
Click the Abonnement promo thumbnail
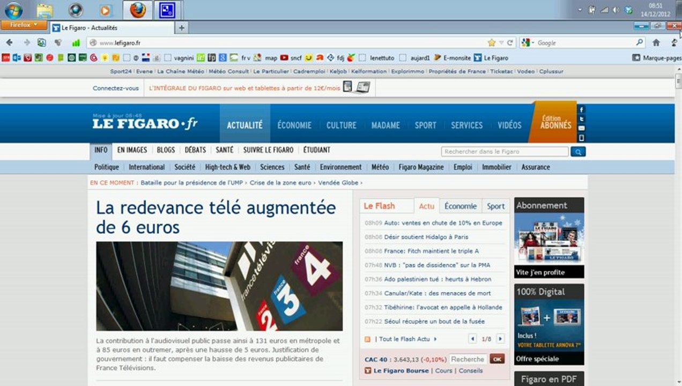[x=549, y=238]
